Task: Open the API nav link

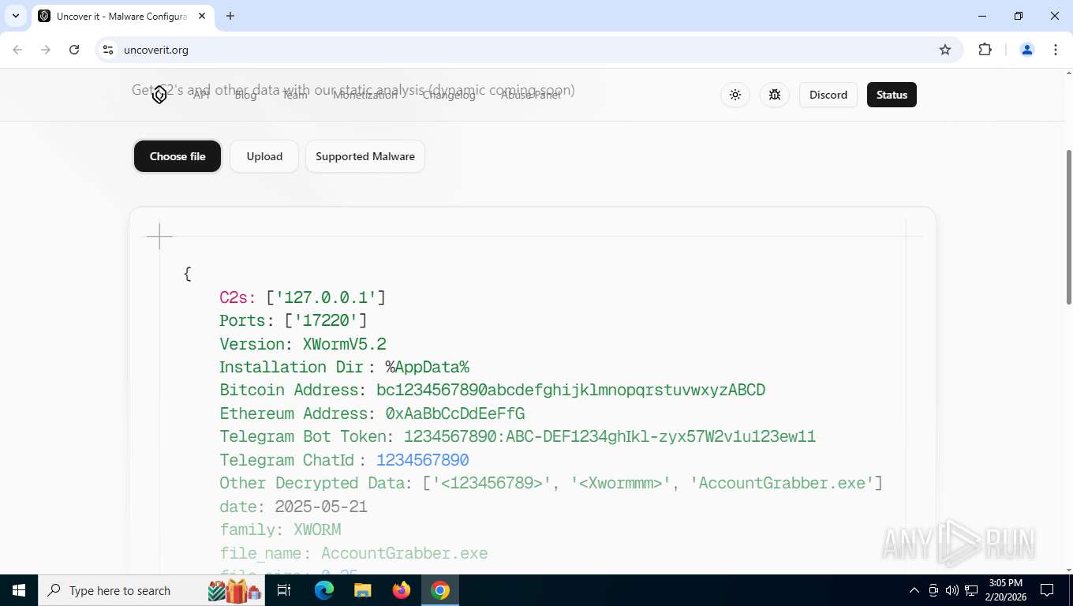Action: (202, 95)
